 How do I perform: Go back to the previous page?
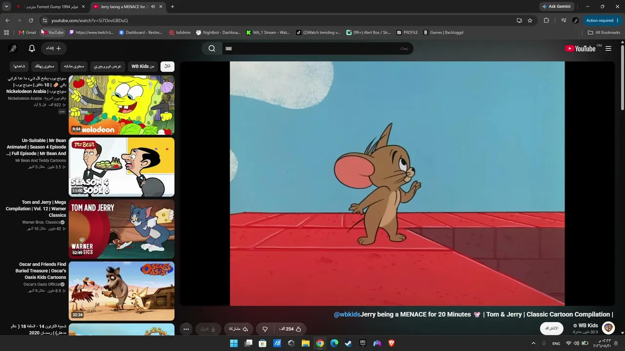click(7, 20)
